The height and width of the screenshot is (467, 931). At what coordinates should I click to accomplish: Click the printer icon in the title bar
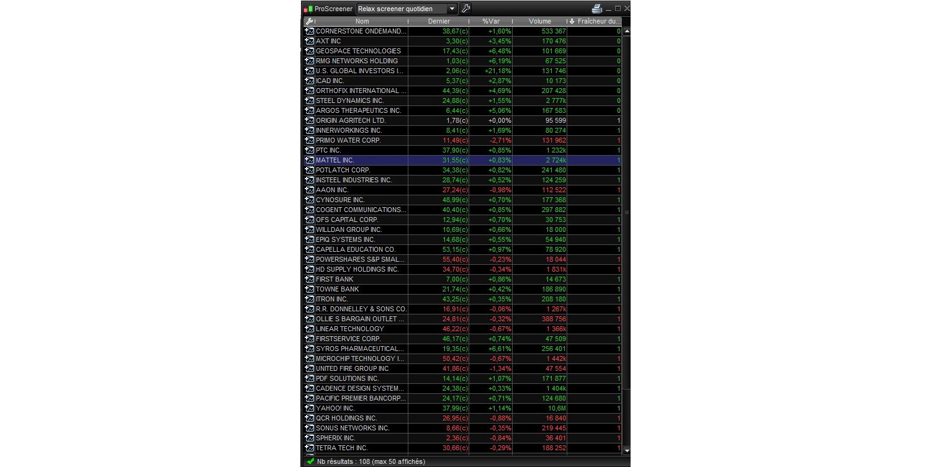tap(597, 9)
